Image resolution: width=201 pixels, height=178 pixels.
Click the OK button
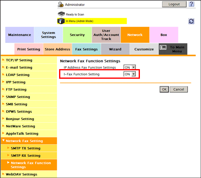[x=164, y=89]
